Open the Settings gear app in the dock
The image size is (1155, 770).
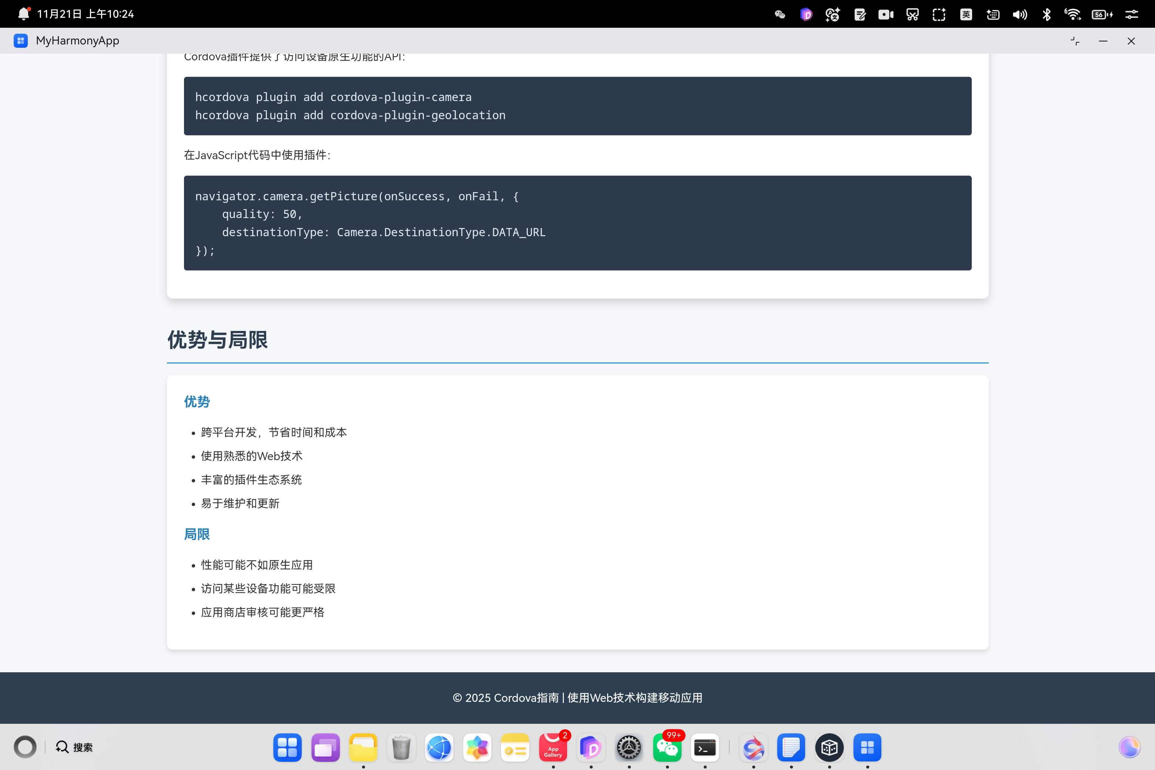point(629,747)
